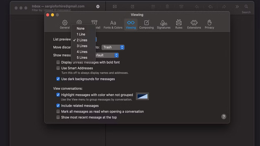Select None in the list preview menu
Viewport: 260px width, 146px height.
point(81,29)
